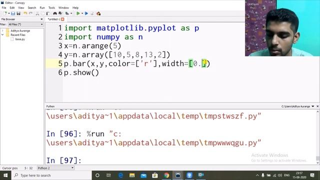The height and width of the screenshot is (180, 320).
Task: Open Find with the binoculars icon
Action: 55,13
